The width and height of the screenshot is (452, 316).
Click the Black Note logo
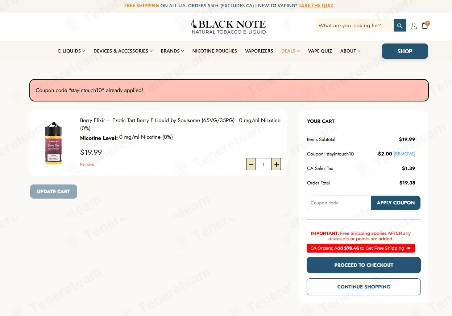click(229, 27)
